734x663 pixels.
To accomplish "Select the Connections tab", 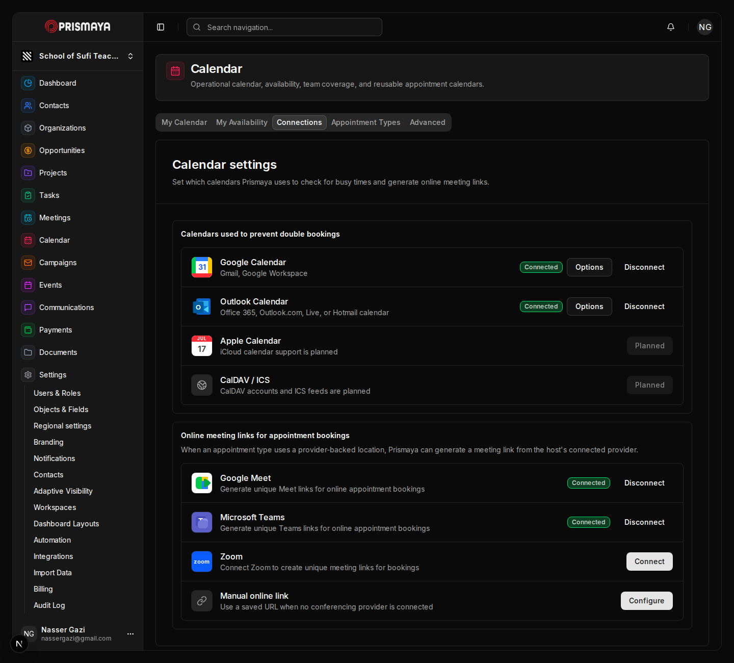I will 299,122.
